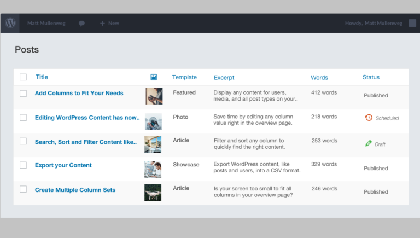Open 'Editing WordPress Content has now..' post

[87, 118]
